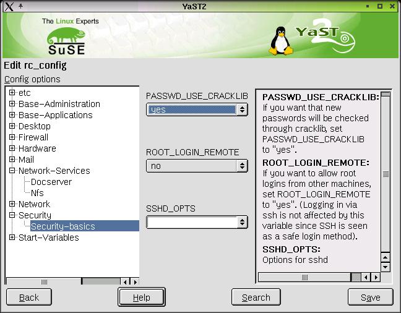Image resolution: width=401 pixels, height=313 pixels.
Task: Click the SSHD_OPTS text input field
Action: coord(191,222)
